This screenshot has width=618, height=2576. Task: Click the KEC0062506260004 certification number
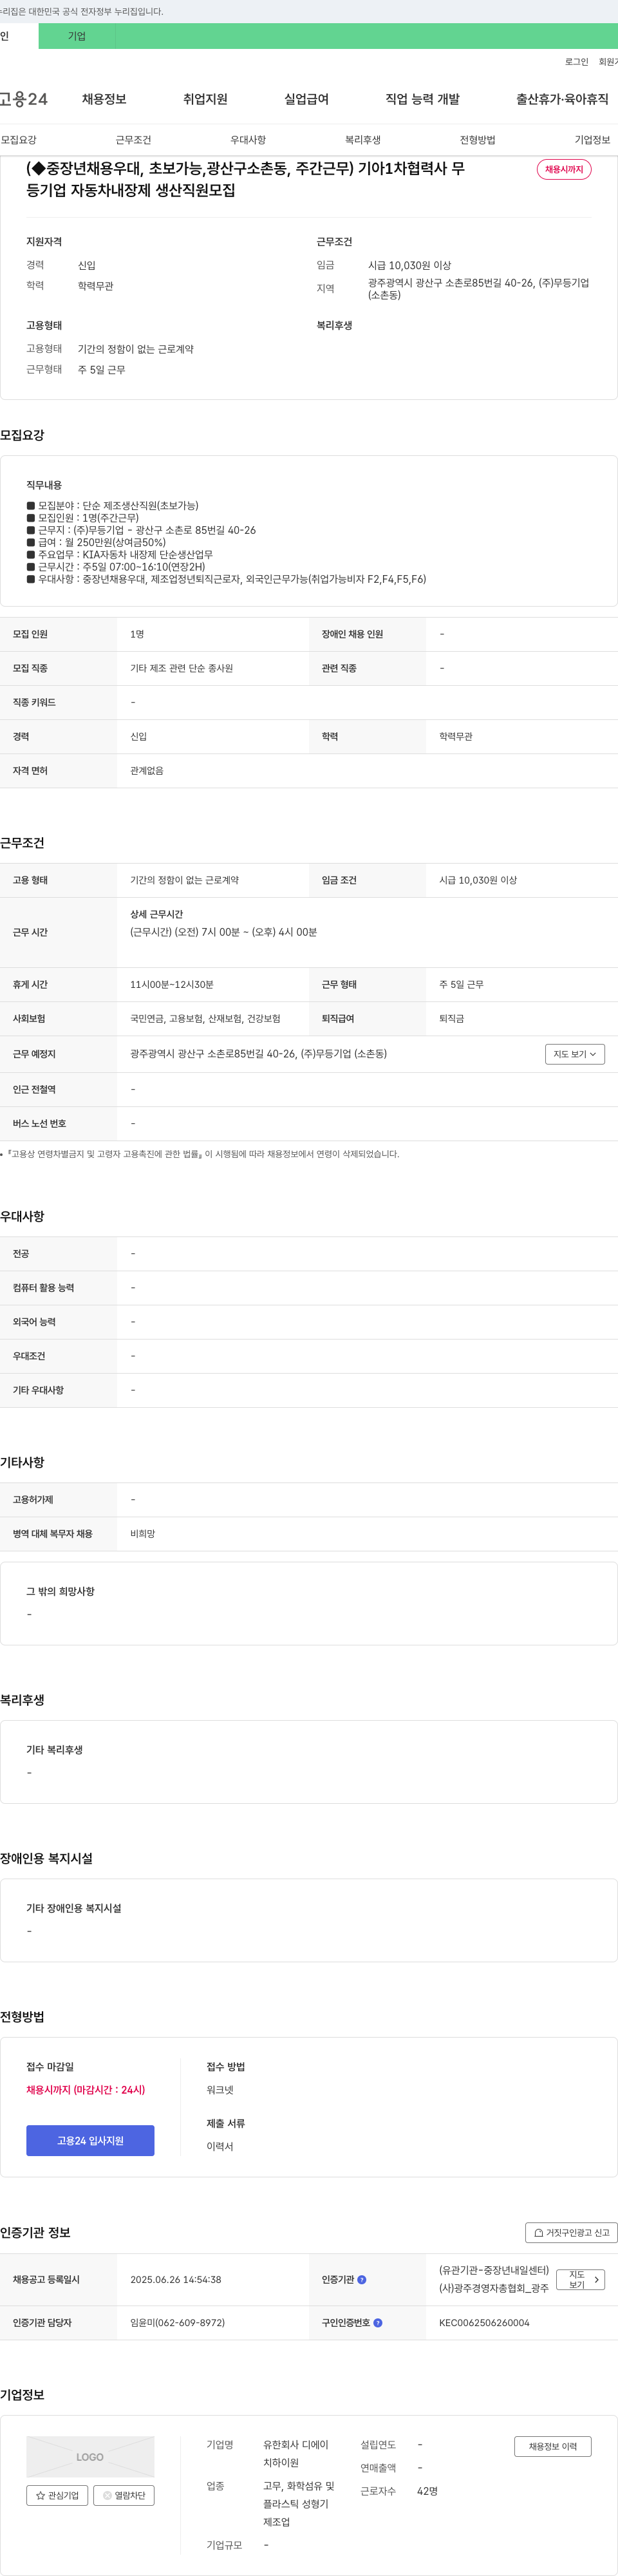pyautogui.click(x=484, y=2323)
